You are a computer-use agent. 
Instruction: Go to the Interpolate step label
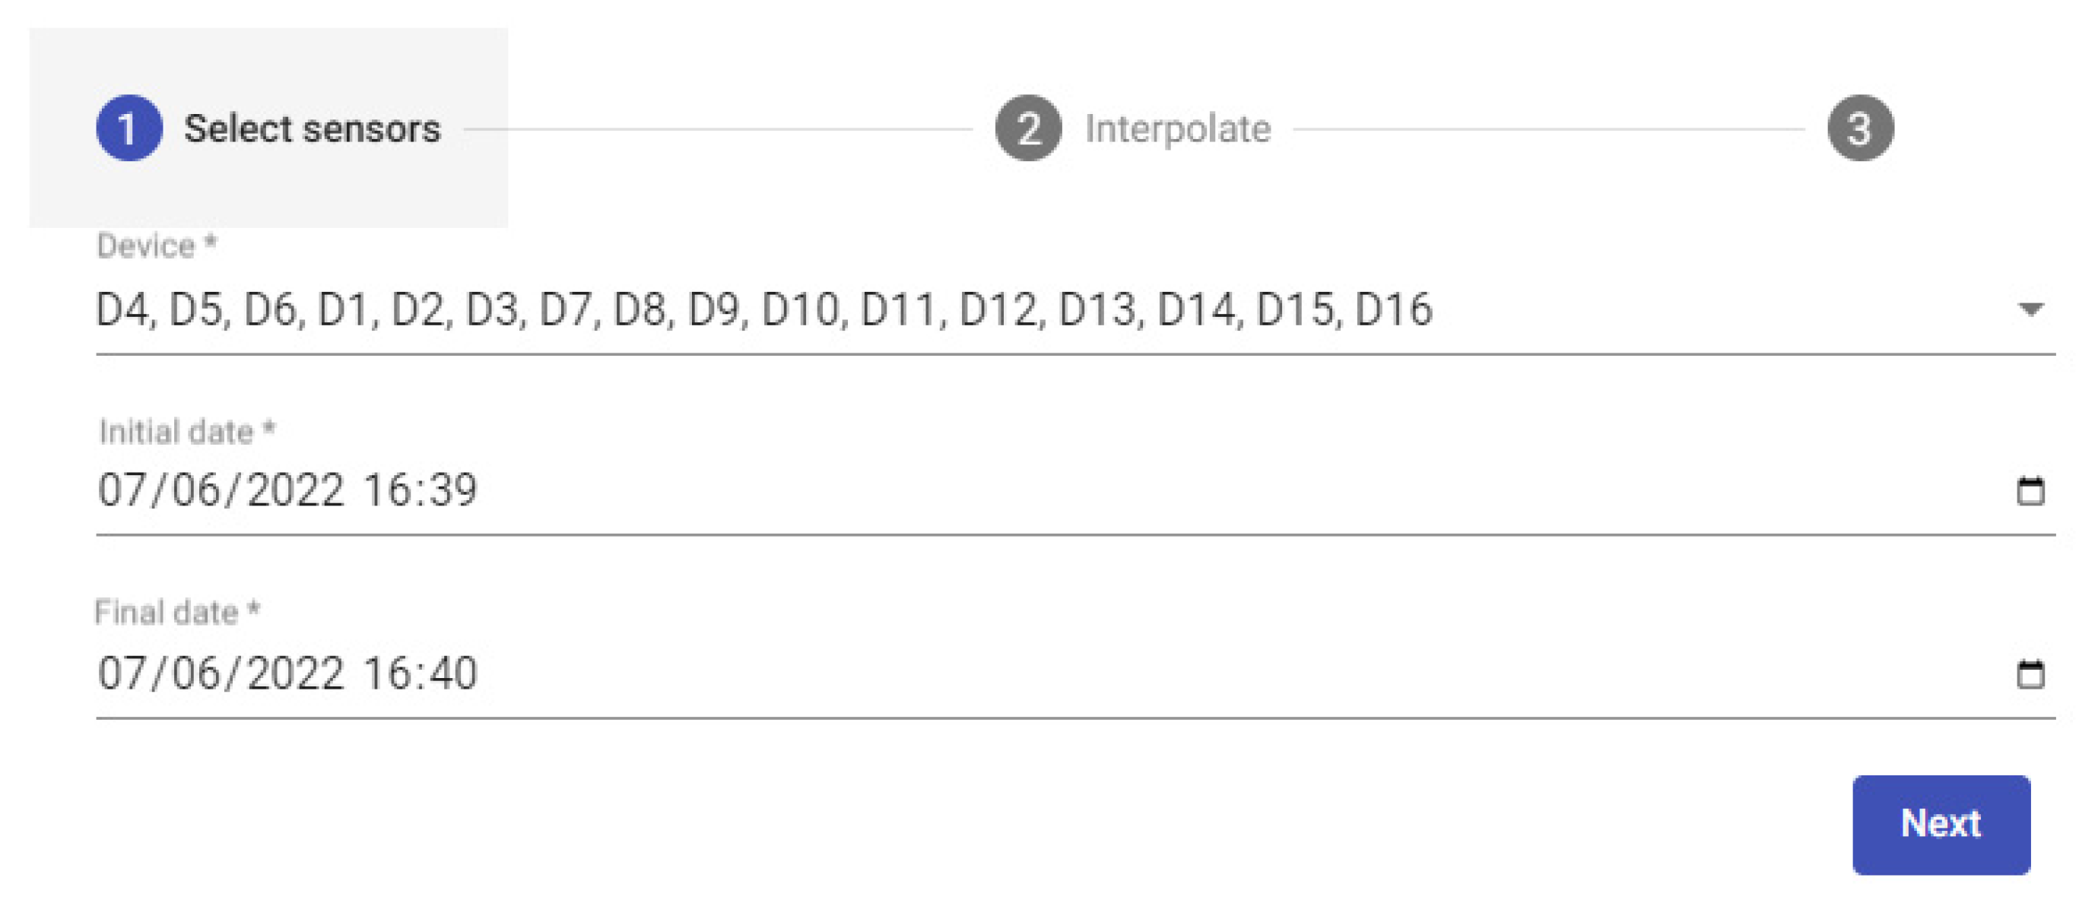click(1177, 128)
